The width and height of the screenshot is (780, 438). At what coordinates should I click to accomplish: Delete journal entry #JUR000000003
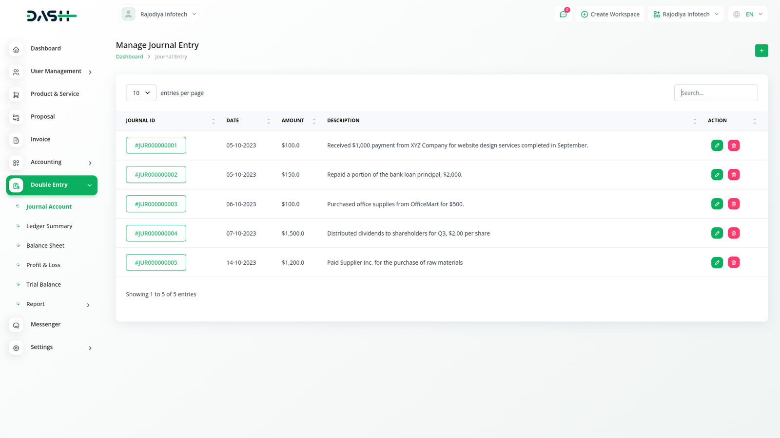[734, 204]
